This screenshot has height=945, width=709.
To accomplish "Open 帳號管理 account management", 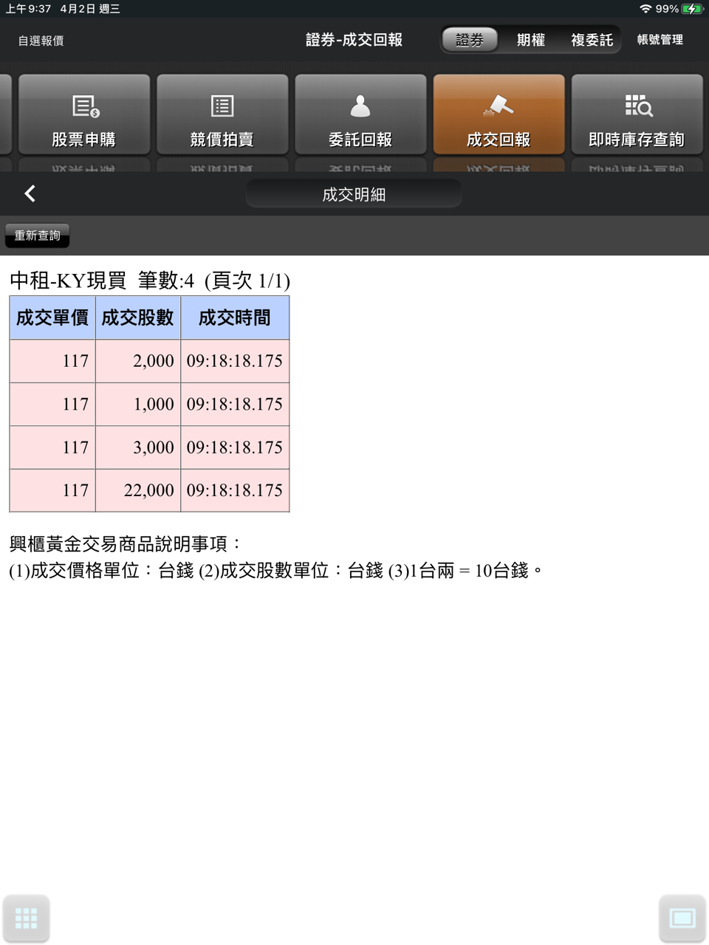I will (660, 40).
